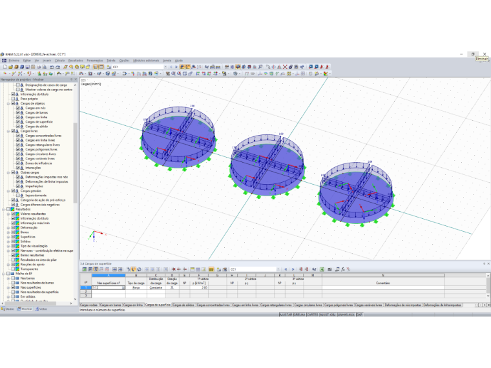
Task: Collapse 'Cargas de objetos' tree node
Action: pos(8,103)
